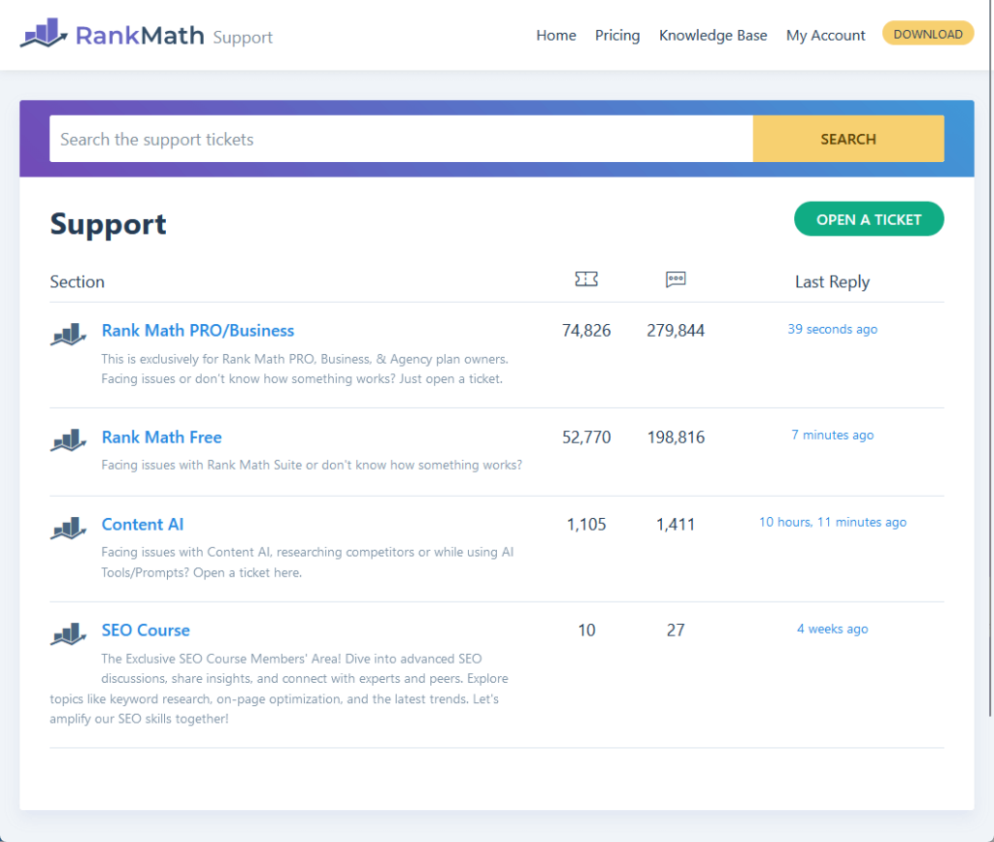The image size is (994, 842).
Task: Click the ticket count 52,770
Action: (586, 437)
